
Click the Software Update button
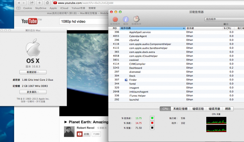(33, 72)
